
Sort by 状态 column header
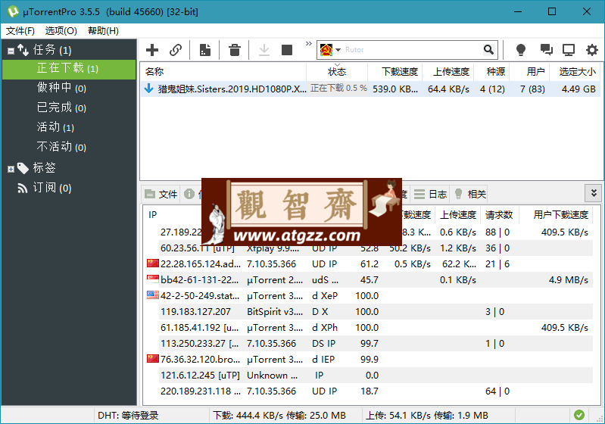(337, 72)
